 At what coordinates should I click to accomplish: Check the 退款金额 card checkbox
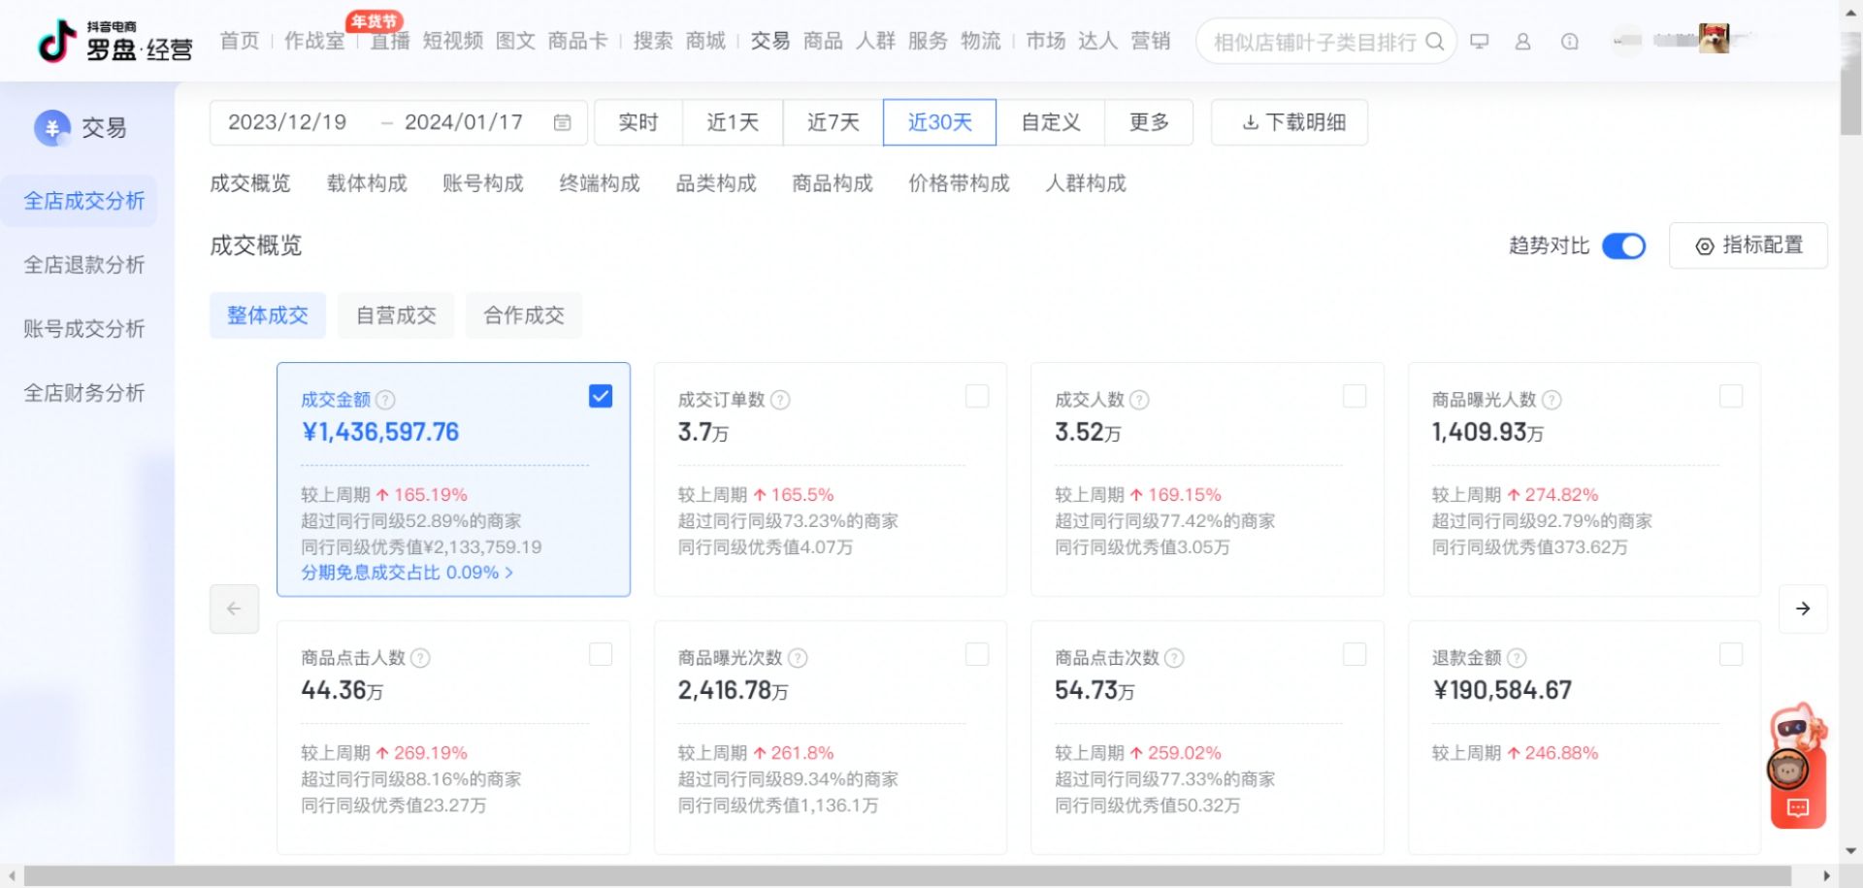[1730, 654]
